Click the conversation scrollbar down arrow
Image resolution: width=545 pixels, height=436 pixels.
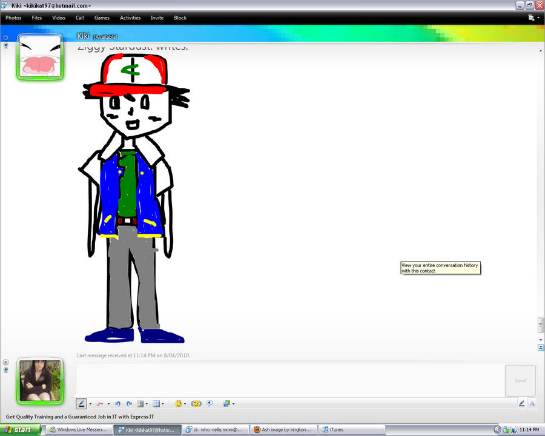coord(541,340)
